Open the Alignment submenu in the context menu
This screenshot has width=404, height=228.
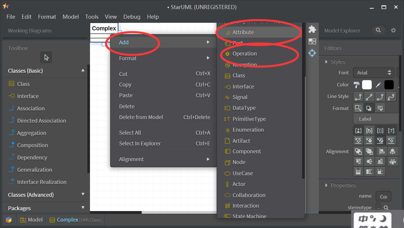pyautogui.click(x=164, y=159)
